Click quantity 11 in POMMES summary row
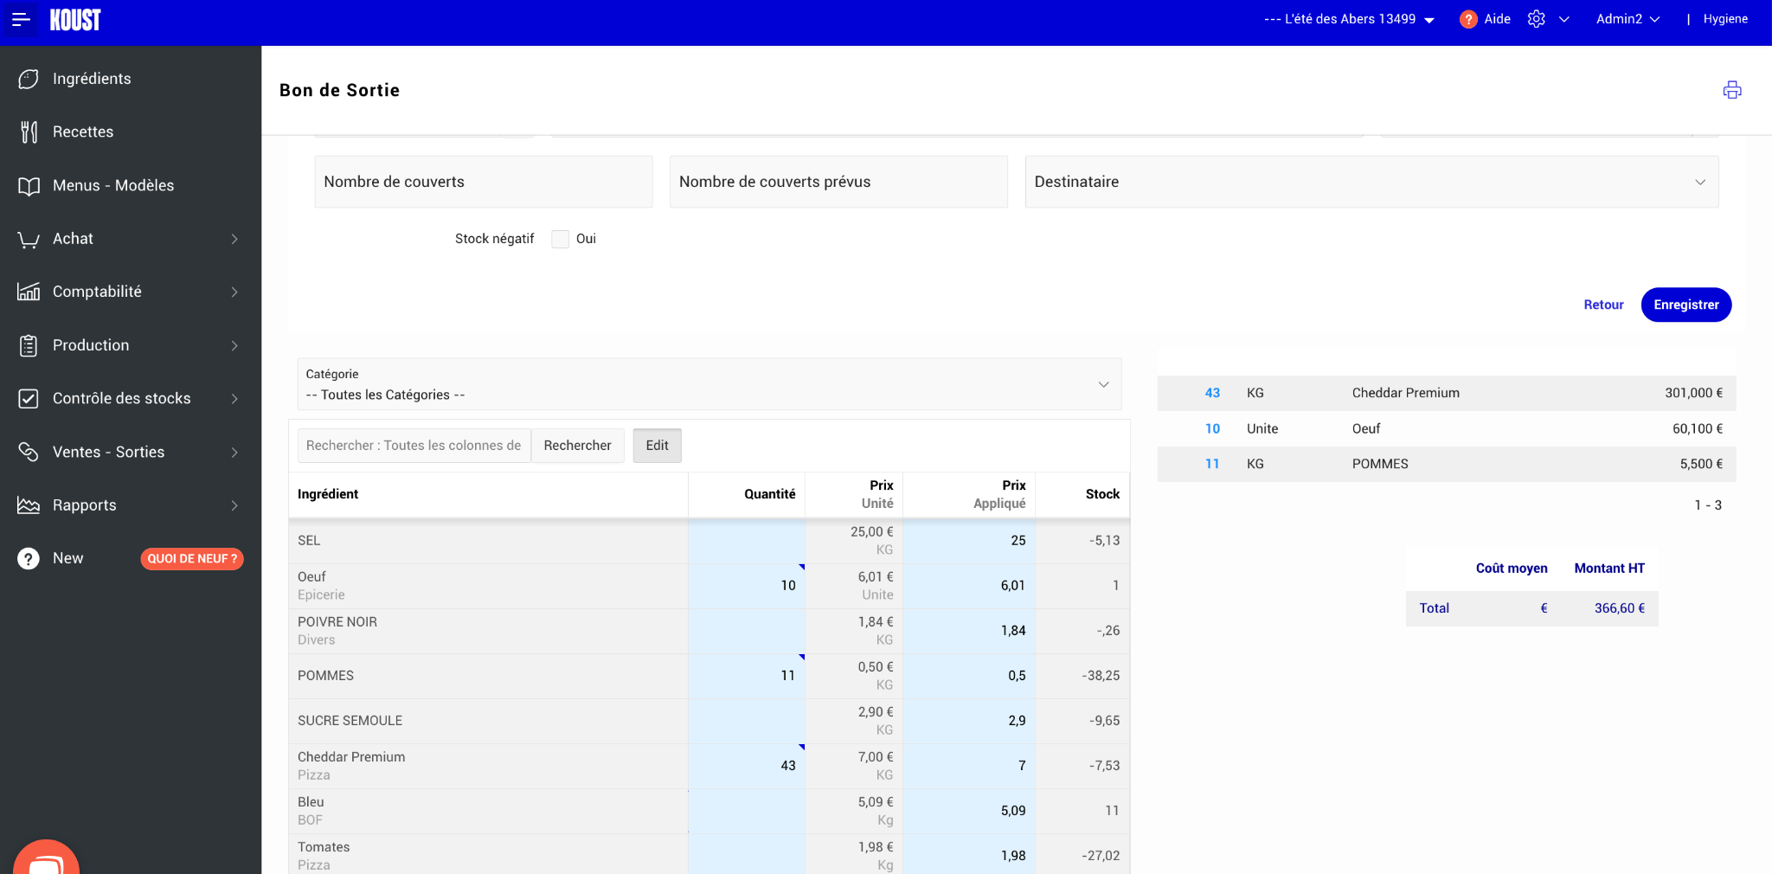This screenshot has height=874, width=1772. pyautogui.click(x=1212, y=464)
